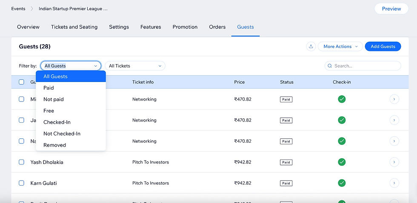
Task: Open the Orders tab
Action: 217,27
